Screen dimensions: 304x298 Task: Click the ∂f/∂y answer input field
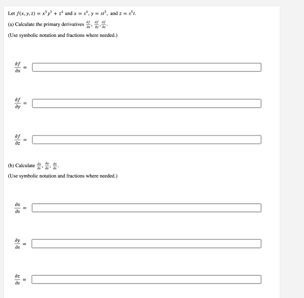147,103
